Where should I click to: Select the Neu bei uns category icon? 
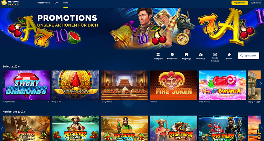(x=172, y=54)
